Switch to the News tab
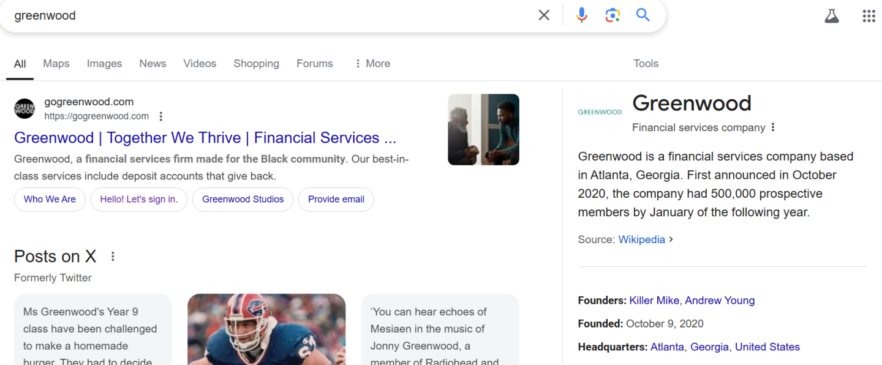The height and width of the screenshot is (365, 882). point(153,64)
